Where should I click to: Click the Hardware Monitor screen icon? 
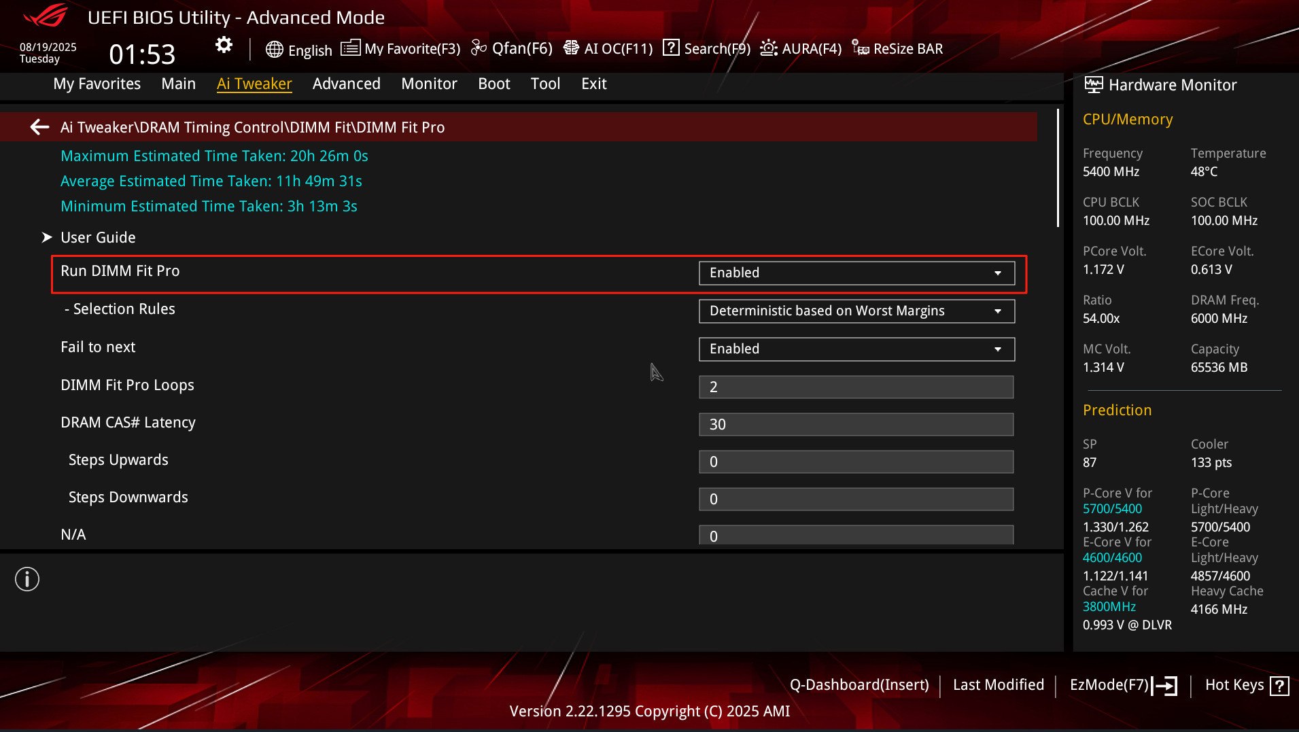pyautogui.click(x=1094, y=85)
